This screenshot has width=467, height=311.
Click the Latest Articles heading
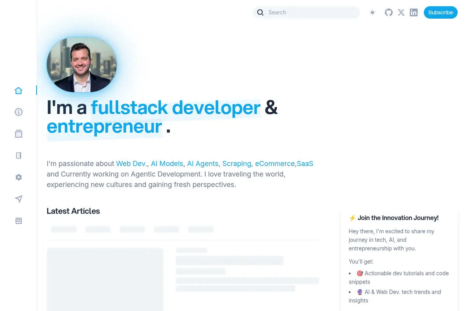pos(73,211)
